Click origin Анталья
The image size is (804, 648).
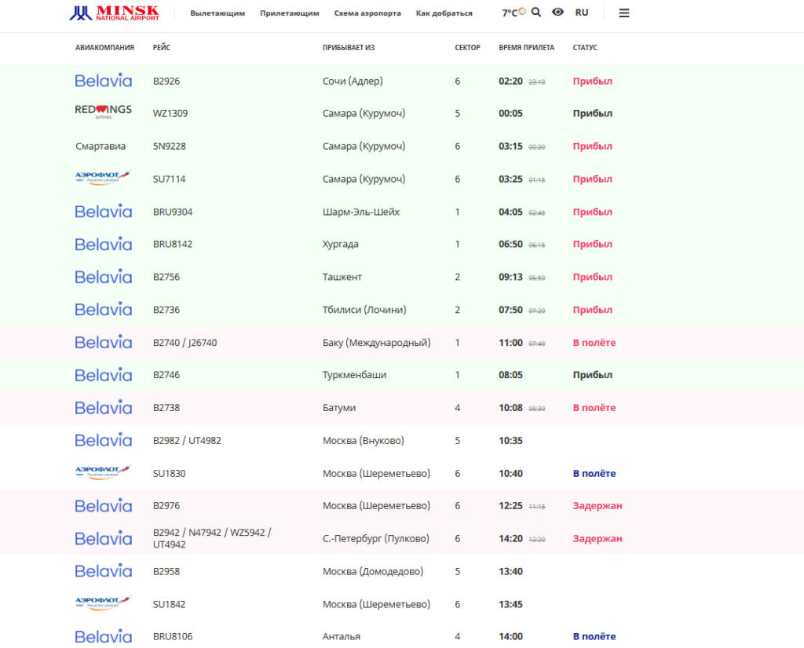tap(342, 637)
